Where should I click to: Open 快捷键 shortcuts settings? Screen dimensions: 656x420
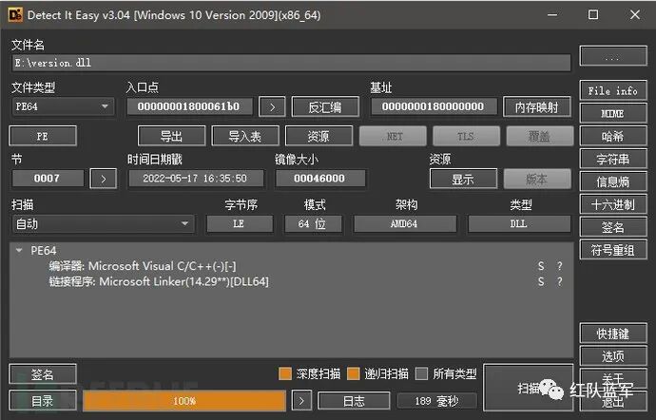click(x=613, y=334)
